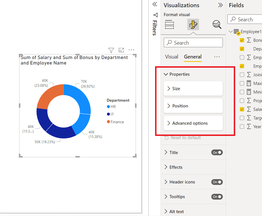Viewport: 262px width, 216px height.
Task: Uncheck the Department field checkbox
Action: (242, 49)
